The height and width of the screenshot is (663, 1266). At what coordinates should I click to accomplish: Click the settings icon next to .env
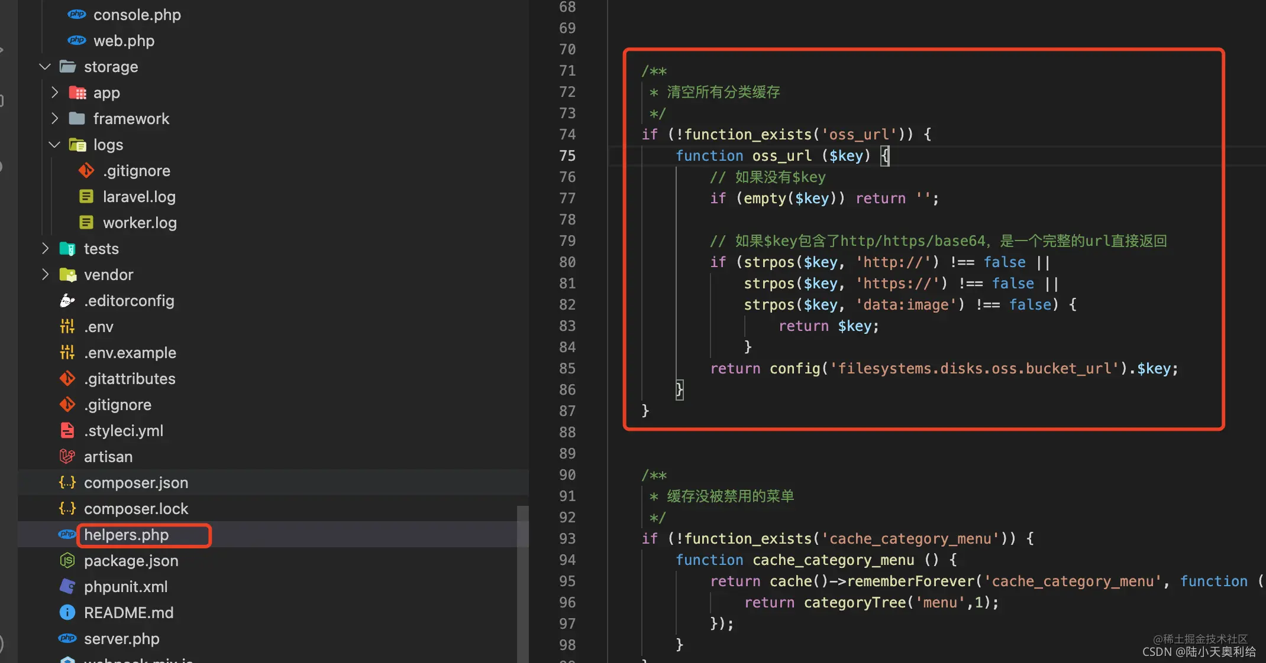coord(67,326)
